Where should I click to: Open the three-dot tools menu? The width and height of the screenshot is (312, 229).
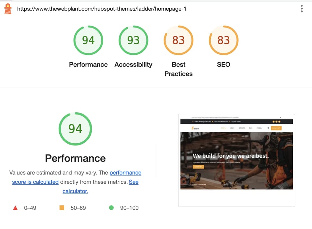point(302,9)
